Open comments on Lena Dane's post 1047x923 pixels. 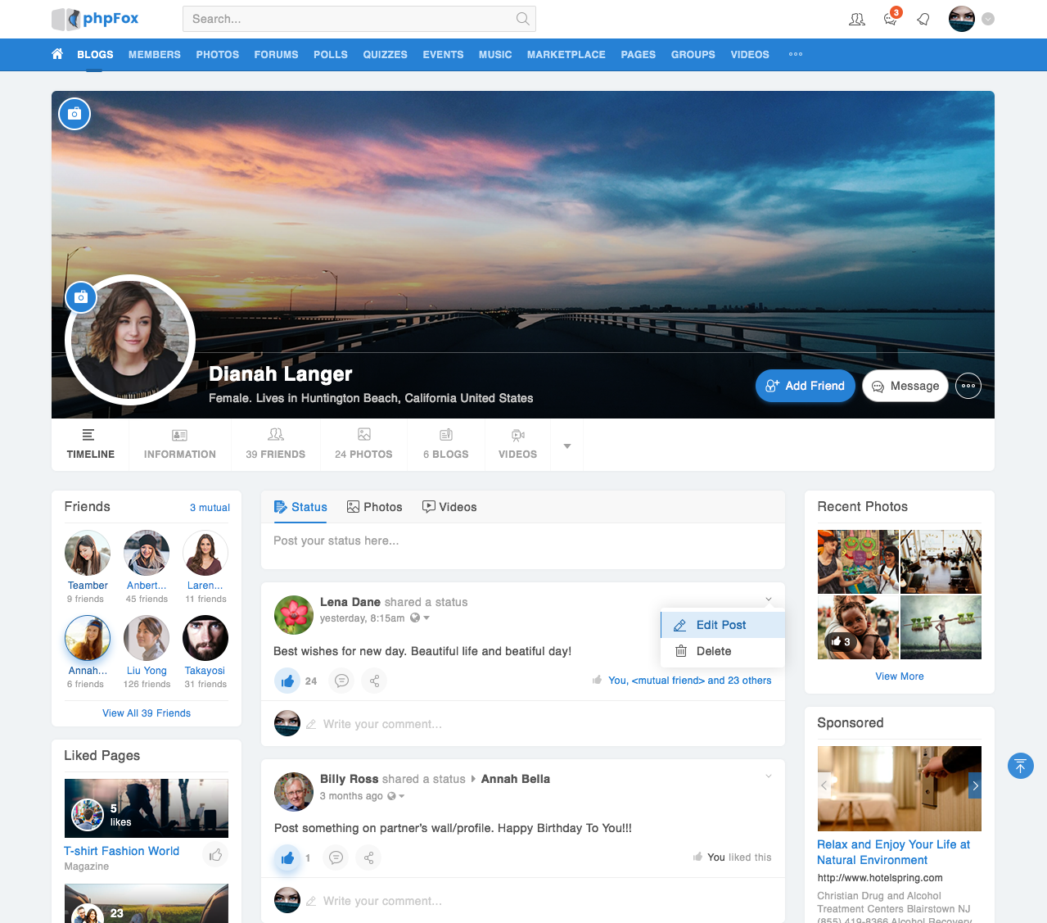(x=341, y=681)
